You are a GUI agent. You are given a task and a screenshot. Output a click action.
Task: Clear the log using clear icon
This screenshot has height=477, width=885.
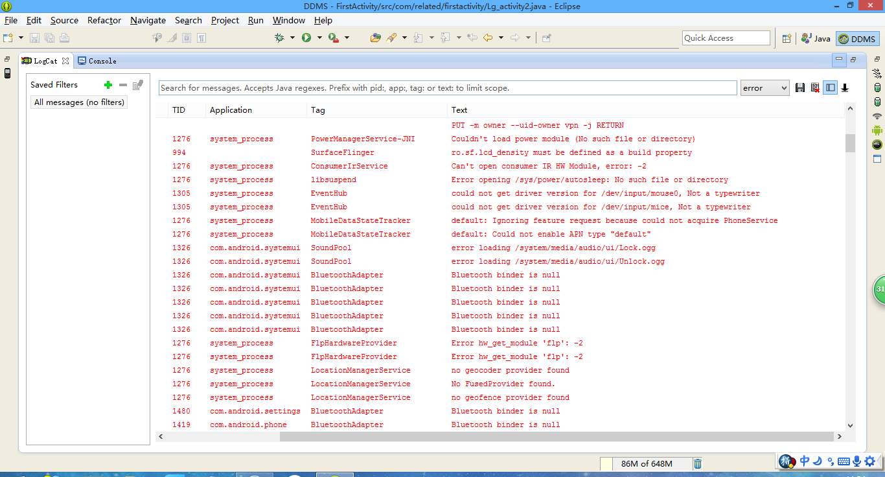point(815,88)
